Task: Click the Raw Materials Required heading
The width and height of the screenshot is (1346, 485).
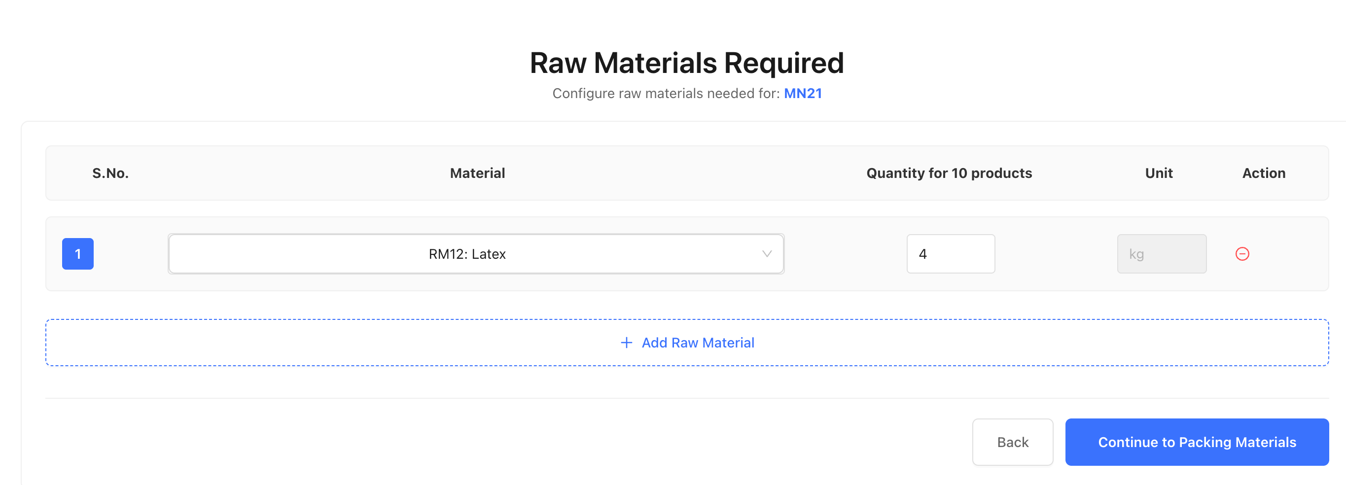Action: tap(686, 62)
